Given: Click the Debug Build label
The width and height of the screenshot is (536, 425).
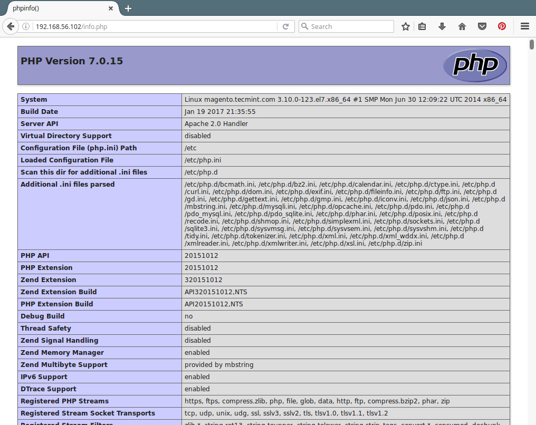Looking at the screenshot, I should pyautogui.click(x=43, y=316).
